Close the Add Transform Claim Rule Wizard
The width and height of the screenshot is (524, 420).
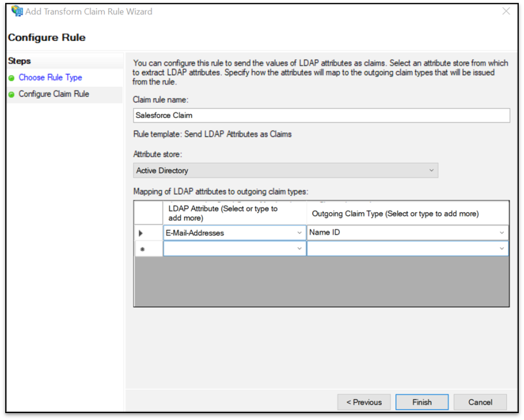(506, 12)
